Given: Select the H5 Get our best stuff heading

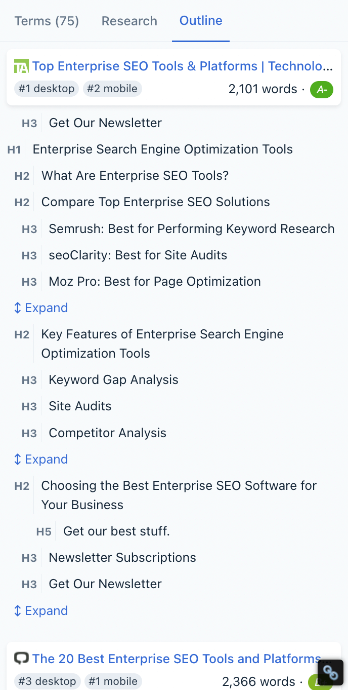Looking at the screenshot, I should pos(116,531).
